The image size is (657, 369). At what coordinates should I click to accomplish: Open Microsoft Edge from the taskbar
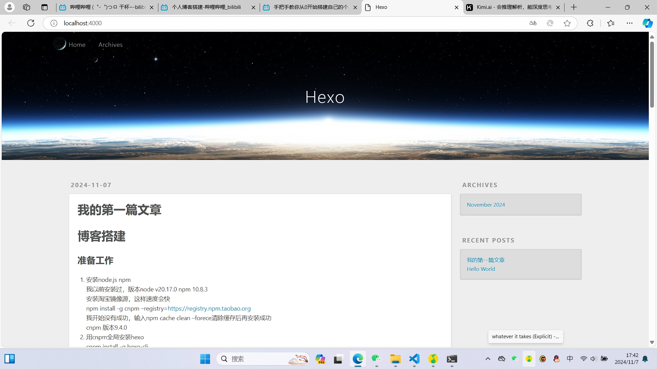point(358,359)
